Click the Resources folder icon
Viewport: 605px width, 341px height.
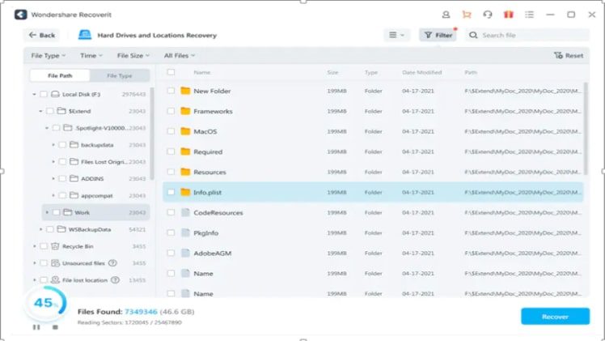185,172
